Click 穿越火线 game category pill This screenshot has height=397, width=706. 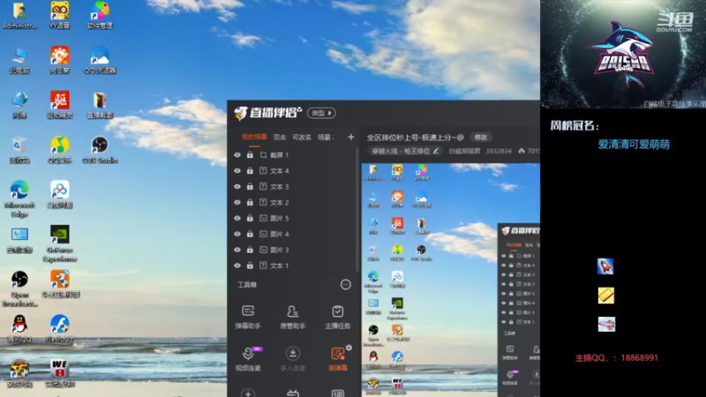click(x=405, y=151)
